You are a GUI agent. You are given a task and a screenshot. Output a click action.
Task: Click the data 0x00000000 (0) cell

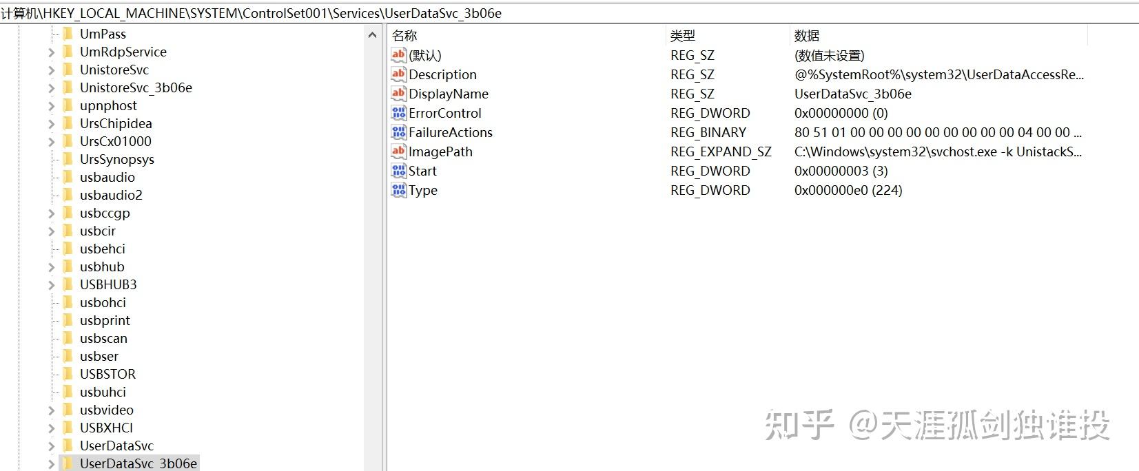tap(841, 113)
